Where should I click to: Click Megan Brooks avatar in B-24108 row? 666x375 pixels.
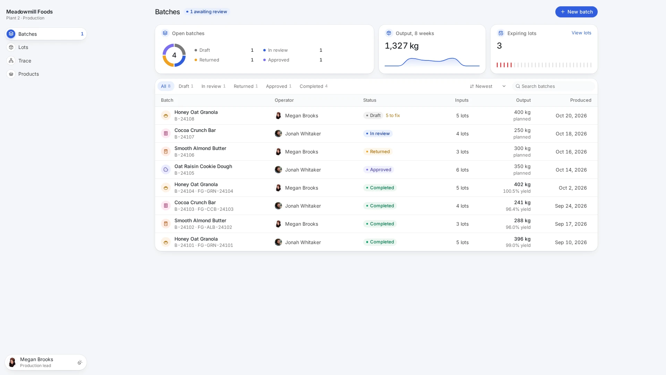tap(278, 116)
